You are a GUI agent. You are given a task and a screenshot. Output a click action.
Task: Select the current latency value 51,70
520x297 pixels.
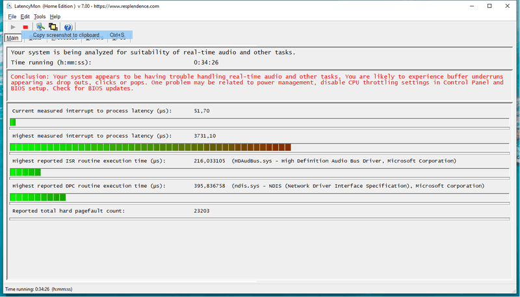coord(201,111)
